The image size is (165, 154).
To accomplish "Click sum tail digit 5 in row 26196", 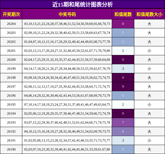I will pos(123,96).
